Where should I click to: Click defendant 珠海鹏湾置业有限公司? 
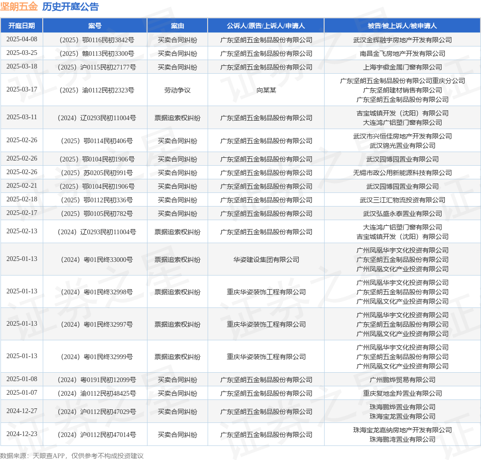403,439
